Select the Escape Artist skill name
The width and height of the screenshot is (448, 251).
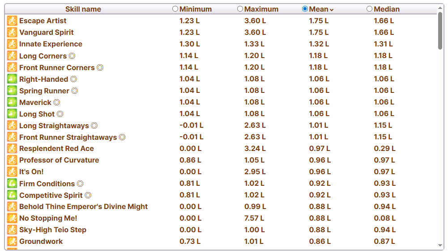coord(43,21)
